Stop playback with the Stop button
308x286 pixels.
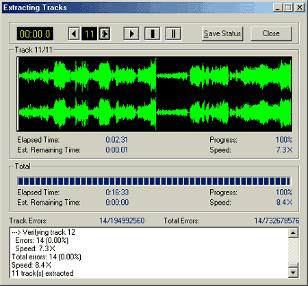point(153,33)
